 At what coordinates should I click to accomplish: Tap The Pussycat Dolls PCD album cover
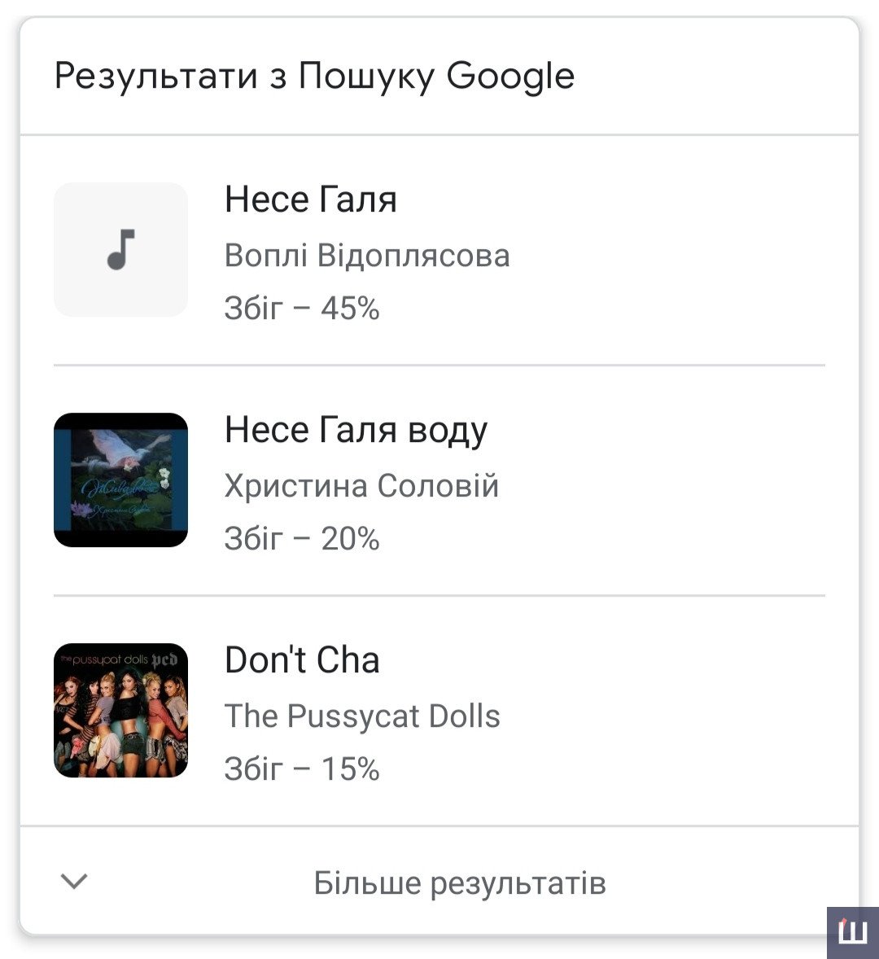(120, 710)
